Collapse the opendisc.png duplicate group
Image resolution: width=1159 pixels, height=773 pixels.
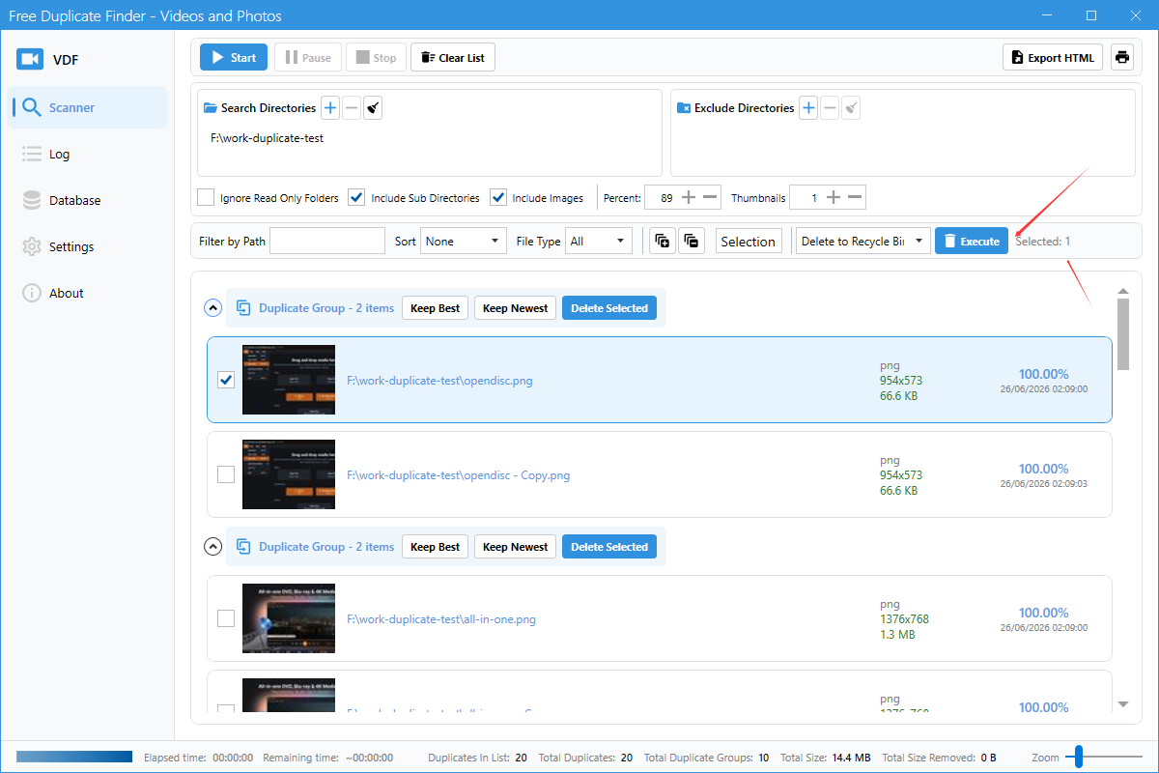point(213,308)
